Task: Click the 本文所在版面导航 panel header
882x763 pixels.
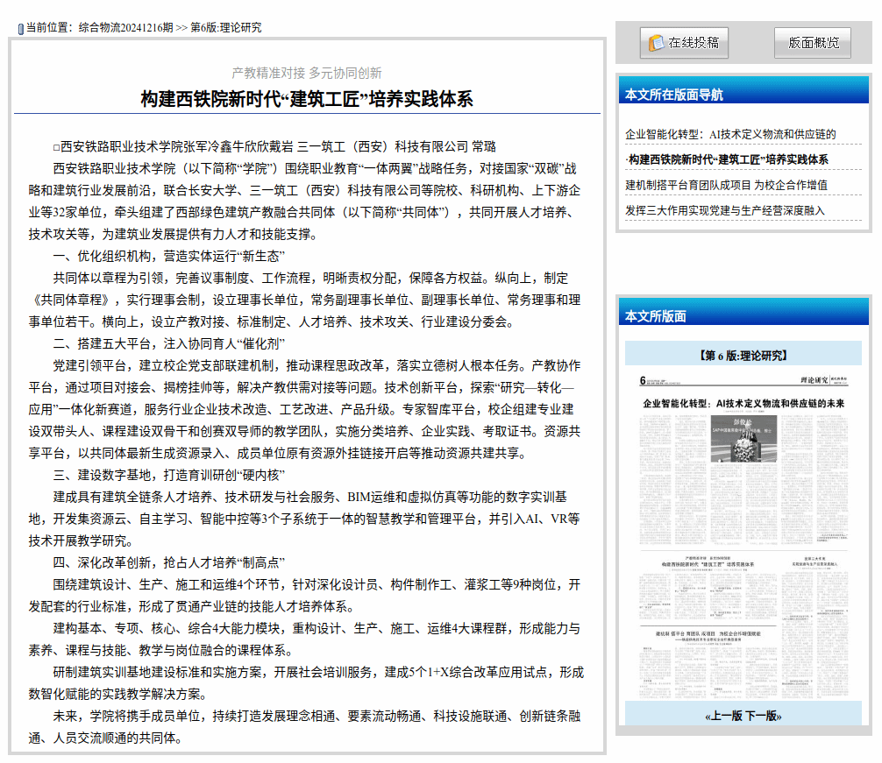Action: [x=674, y=95]
